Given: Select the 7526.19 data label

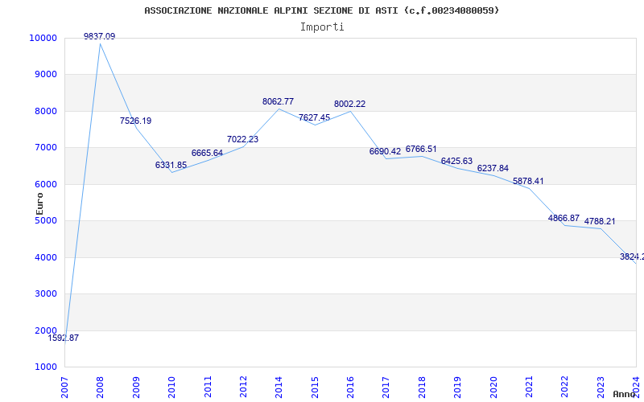Looking at the screenshot, I should pyautogui.click(x=135, y=121).
